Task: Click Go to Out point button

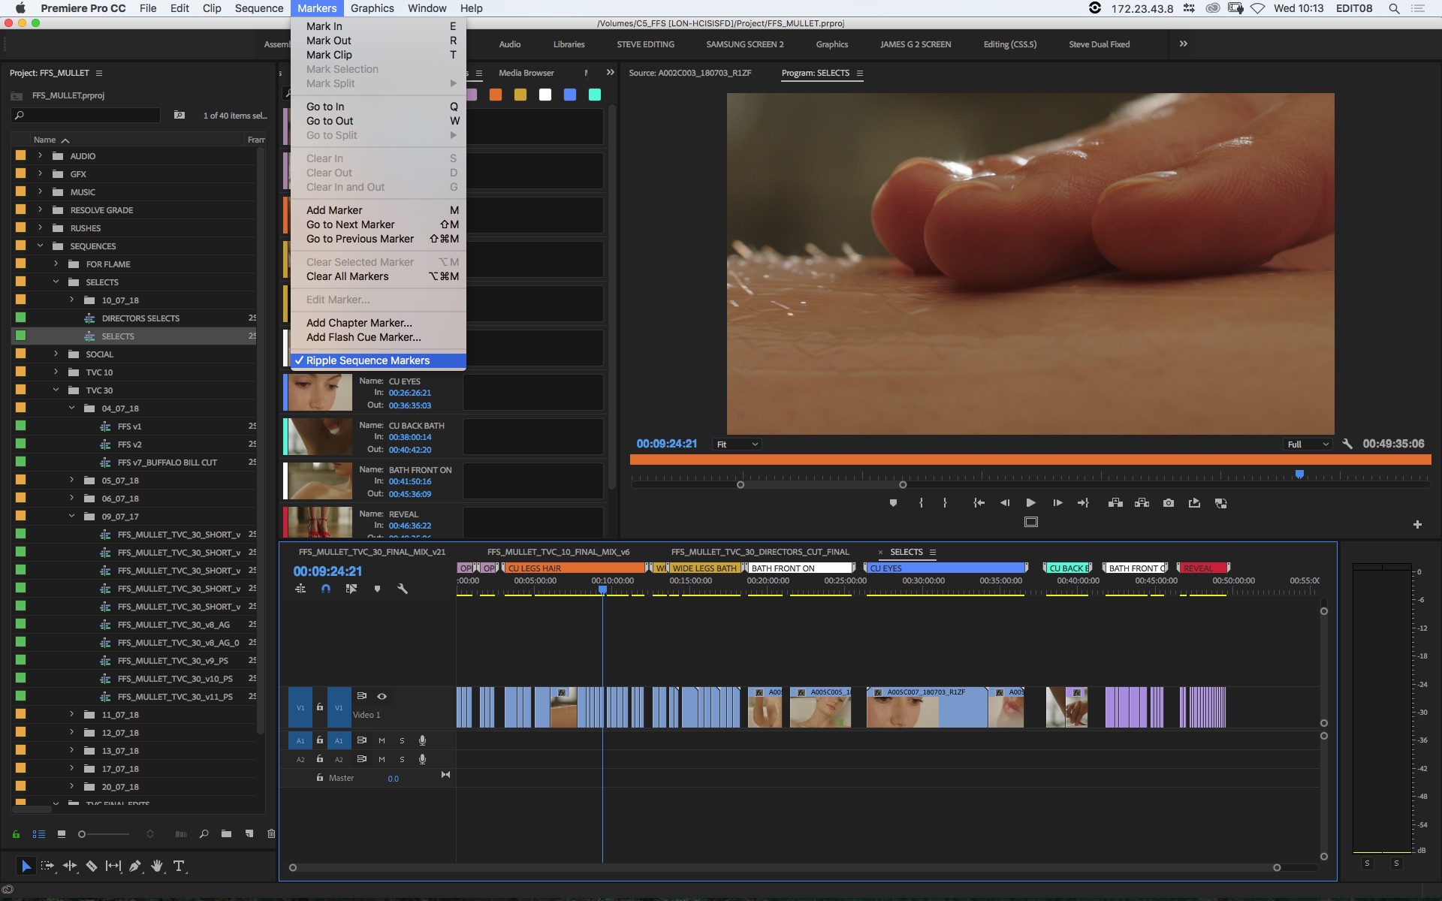Action: point(1083,503)
